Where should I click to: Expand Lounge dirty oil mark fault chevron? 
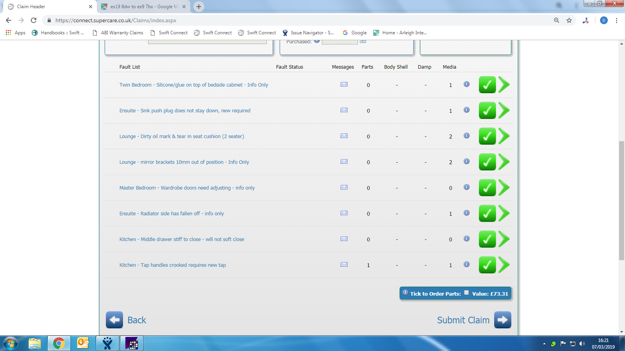coord(504,136)
